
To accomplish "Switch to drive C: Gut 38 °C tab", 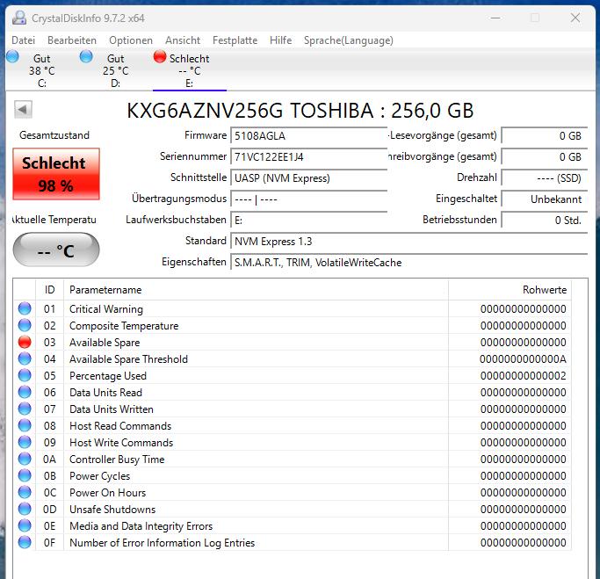I will 42,70.
